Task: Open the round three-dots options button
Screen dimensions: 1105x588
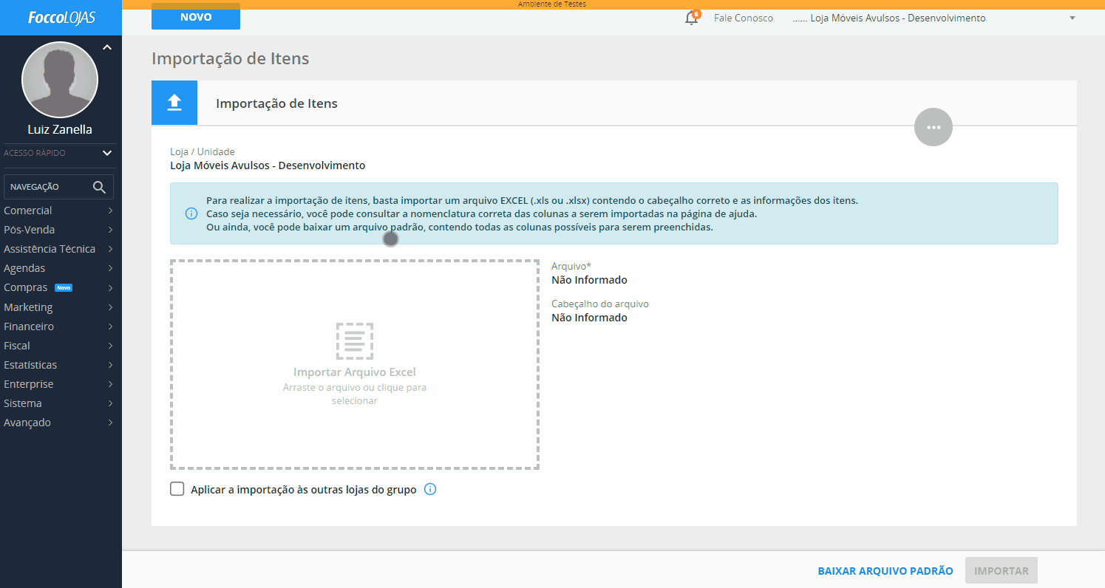Action: click(934, 127)
